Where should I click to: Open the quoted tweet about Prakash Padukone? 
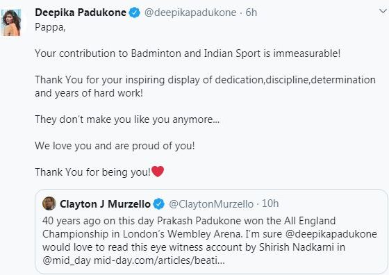(x=211, y=231)
